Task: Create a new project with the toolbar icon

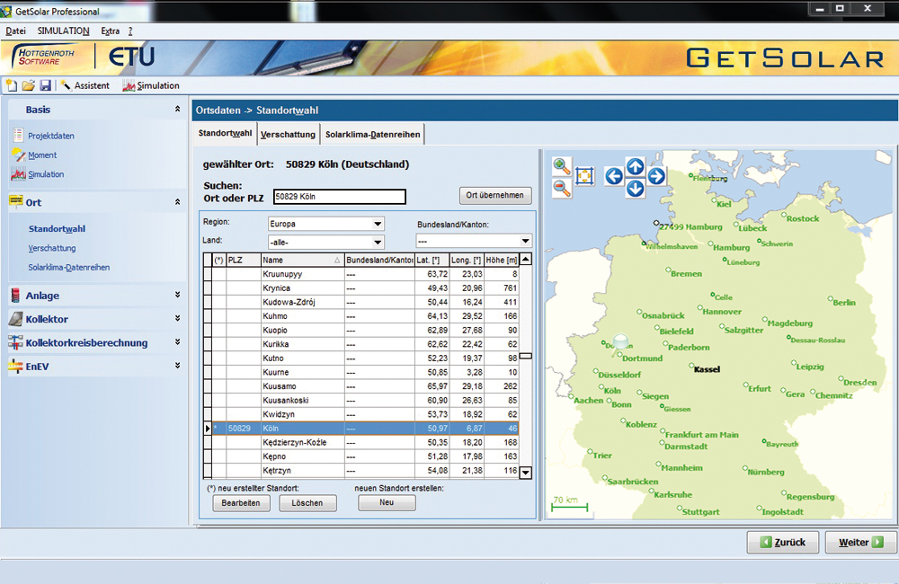Action: pyautogui.click(x=12, y=86)
